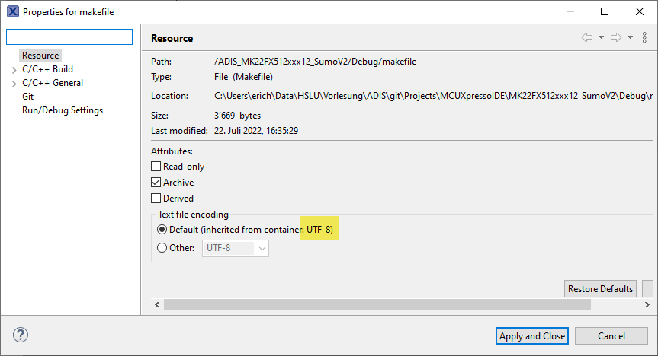
Task: Click the help question mark icon
Action: point(21,335)
